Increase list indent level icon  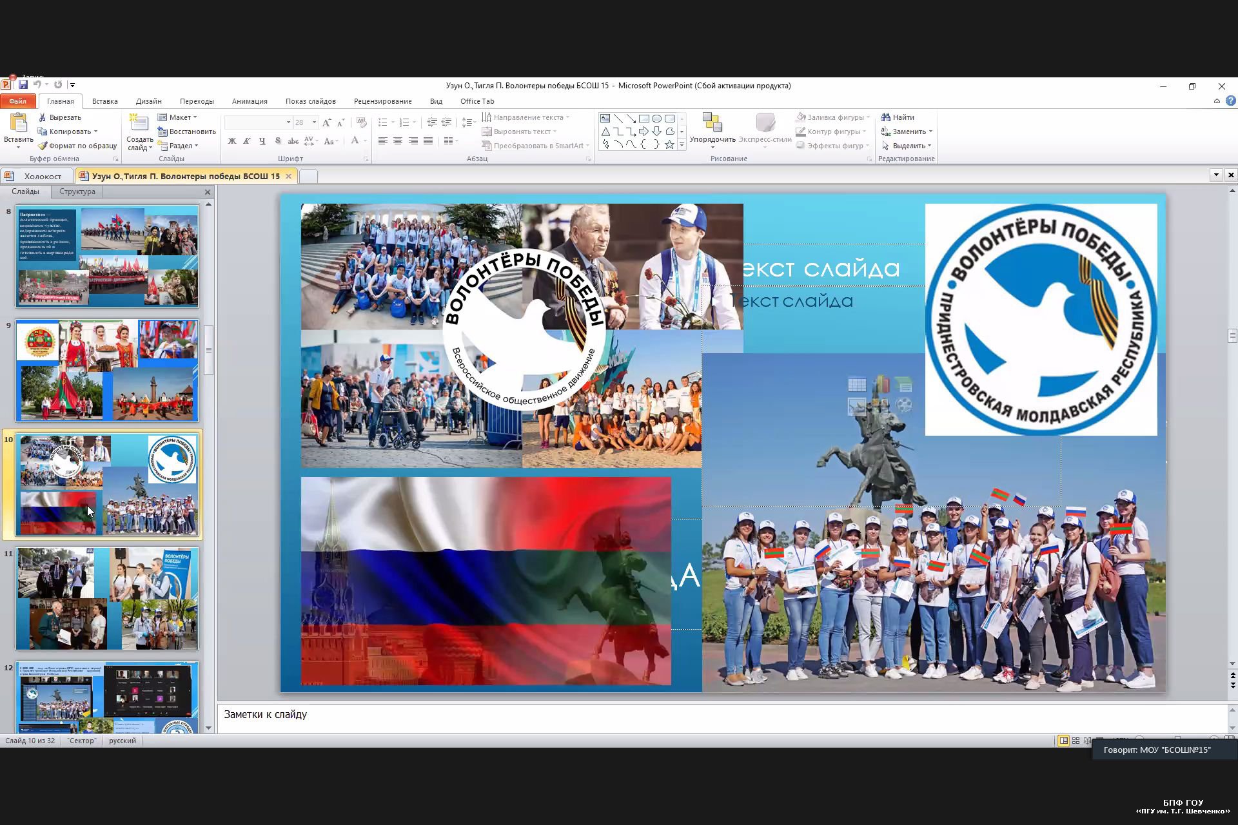(446, 122)
